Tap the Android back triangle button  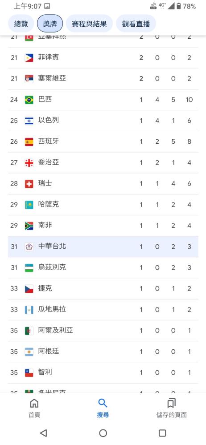click(x=44, y=433)
